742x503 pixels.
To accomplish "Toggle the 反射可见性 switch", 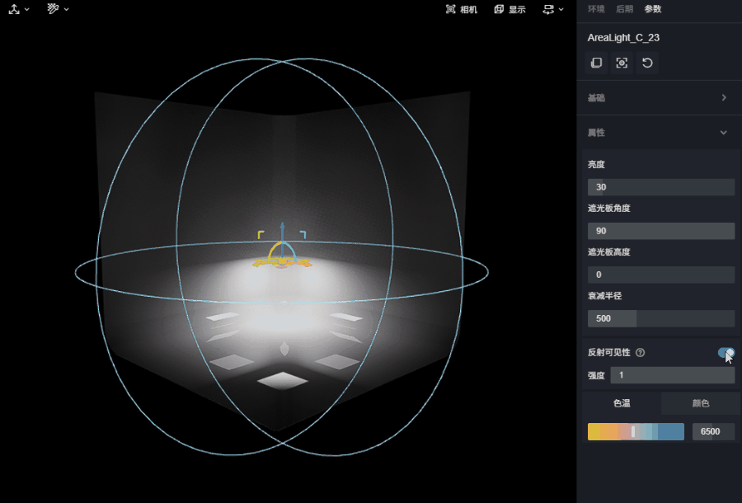I will (x=726, y=353).
